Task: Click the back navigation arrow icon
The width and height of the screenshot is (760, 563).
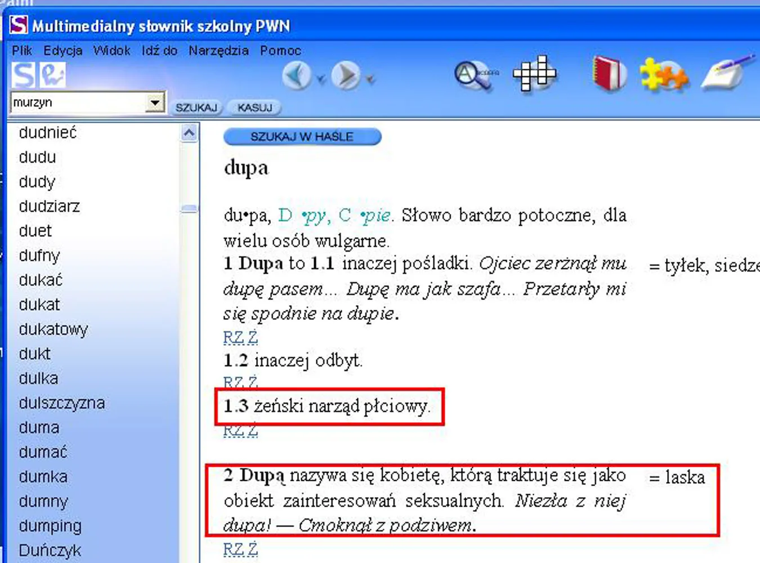Action: tap(297, 75)
